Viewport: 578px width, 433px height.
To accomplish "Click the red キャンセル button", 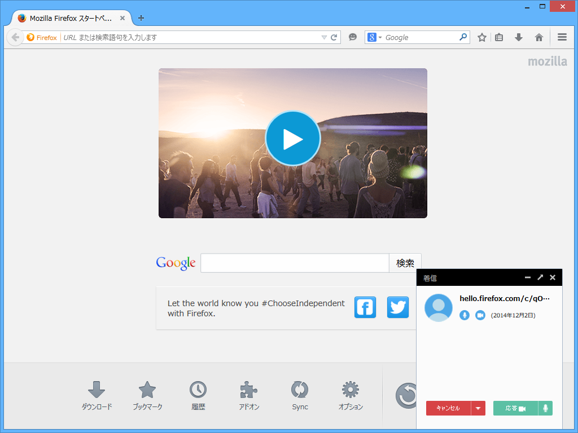I will click(448, 408).
